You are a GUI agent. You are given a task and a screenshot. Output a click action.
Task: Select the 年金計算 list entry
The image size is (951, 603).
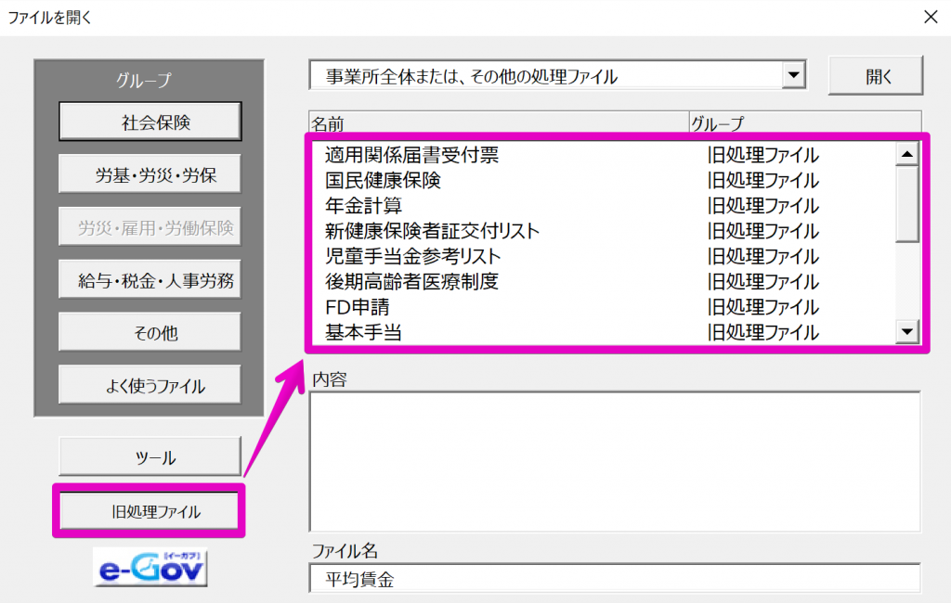coord(363,206)
